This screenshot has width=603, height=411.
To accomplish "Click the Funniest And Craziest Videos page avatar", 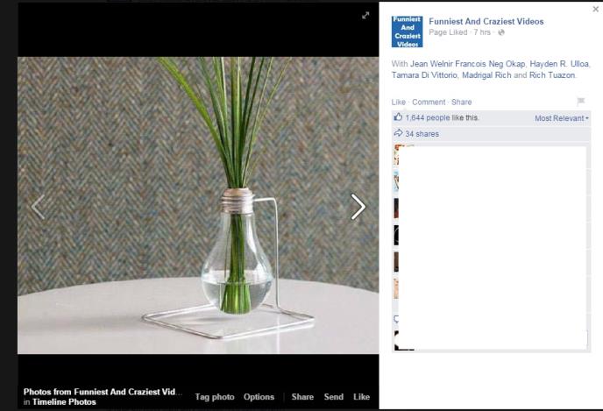I will [407, 32].
